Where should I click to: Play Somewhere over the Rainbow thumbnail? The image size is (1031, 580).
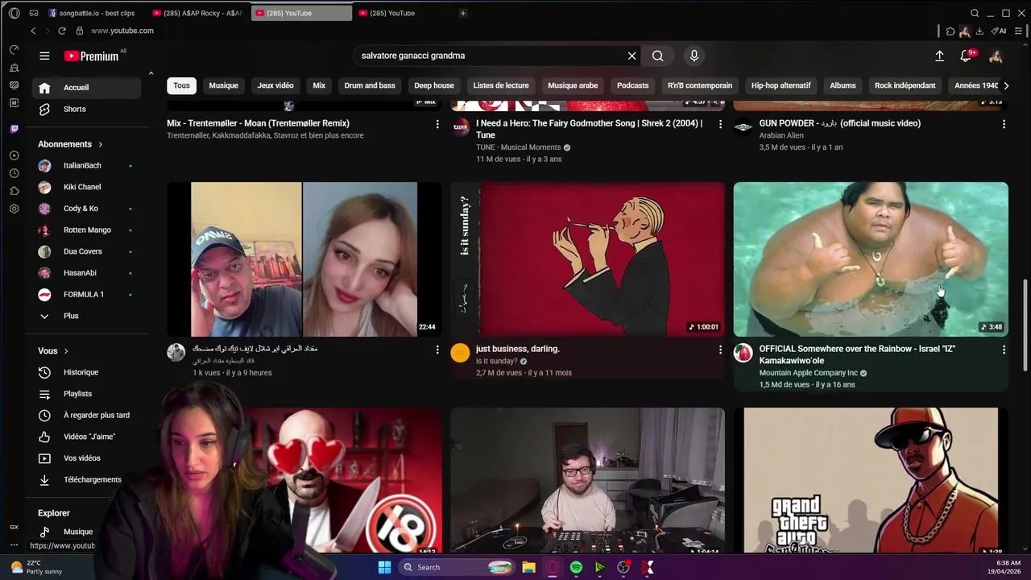point(871,259)
